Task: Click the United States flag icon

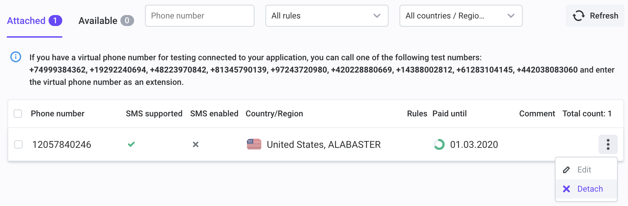Action: [254, 144]
